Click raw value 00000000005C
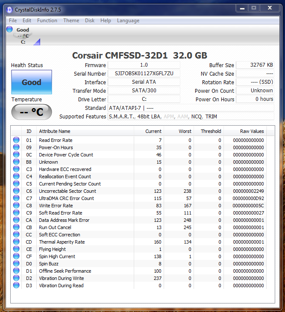Image resolution: width=285 pixels, height=312 pixels. tap(248, 206)
